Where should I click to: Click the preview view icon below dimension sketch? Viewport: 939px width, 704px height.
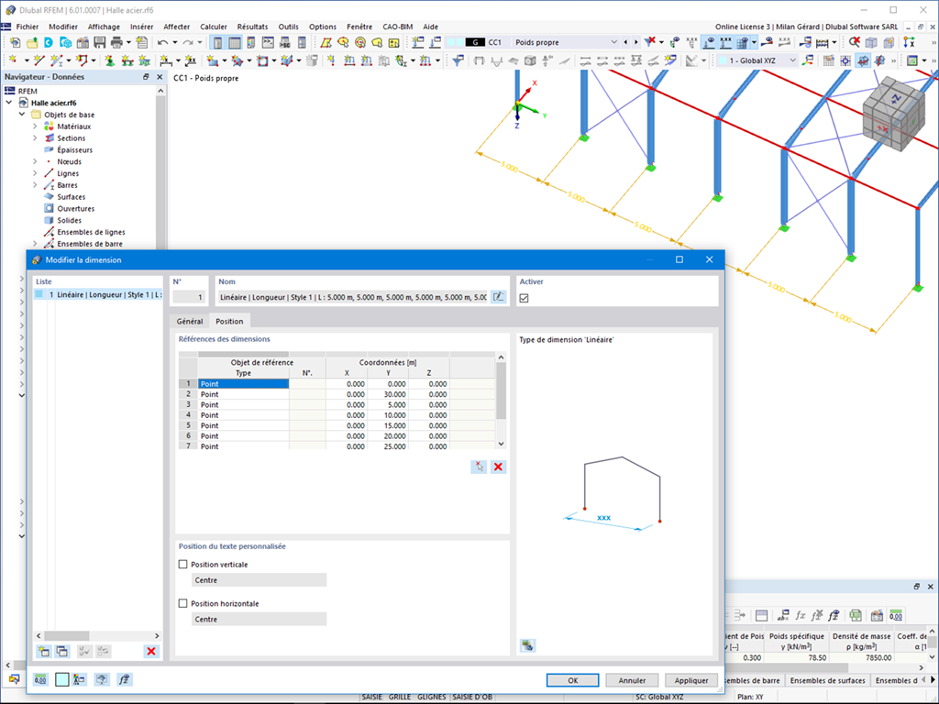[527, 645]
